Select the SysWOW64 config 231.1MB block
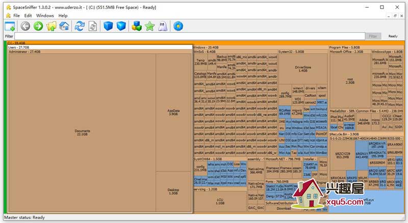 coord(200,168)
